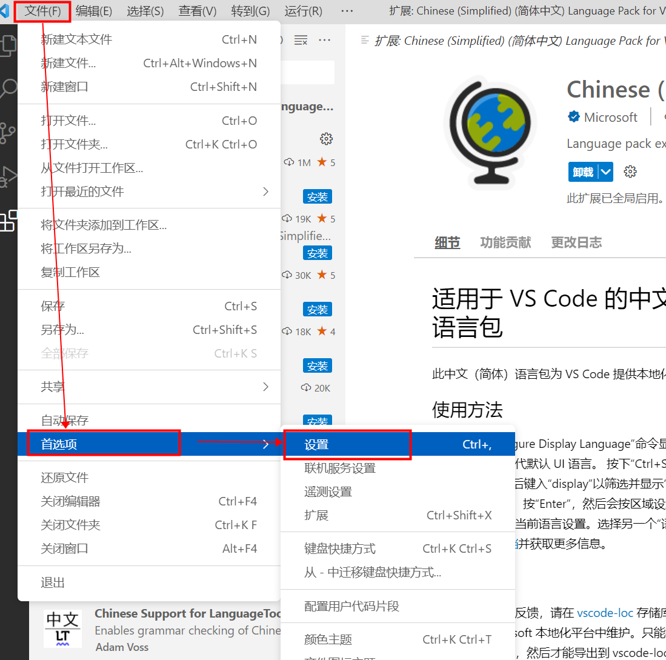Image resolution: width=666 pixels, height=660 pixels.
Task: Select 扩展 in preferences submenu
Action: [398, 516]
